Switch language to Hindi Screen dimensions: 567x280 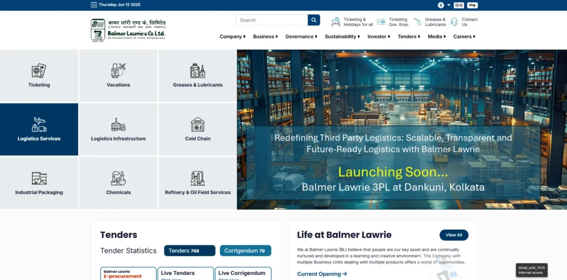pos(459,5)
